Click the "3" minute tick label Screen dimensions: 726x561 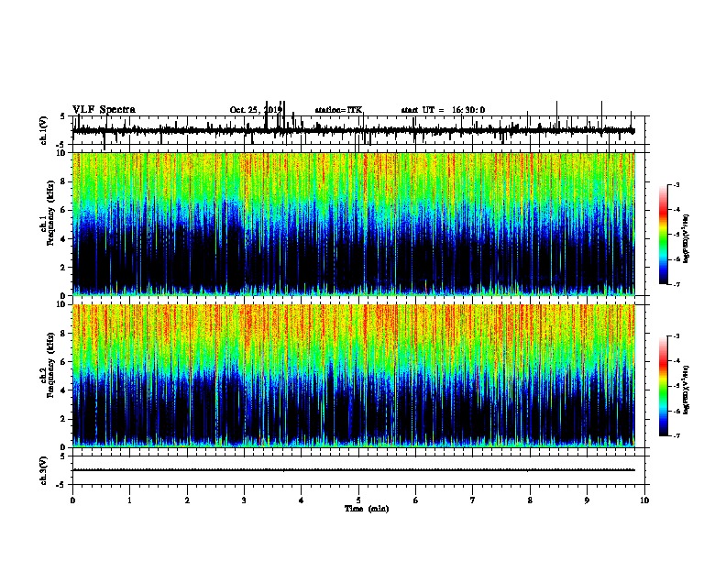pyautogui.click(x=245, y=500)
